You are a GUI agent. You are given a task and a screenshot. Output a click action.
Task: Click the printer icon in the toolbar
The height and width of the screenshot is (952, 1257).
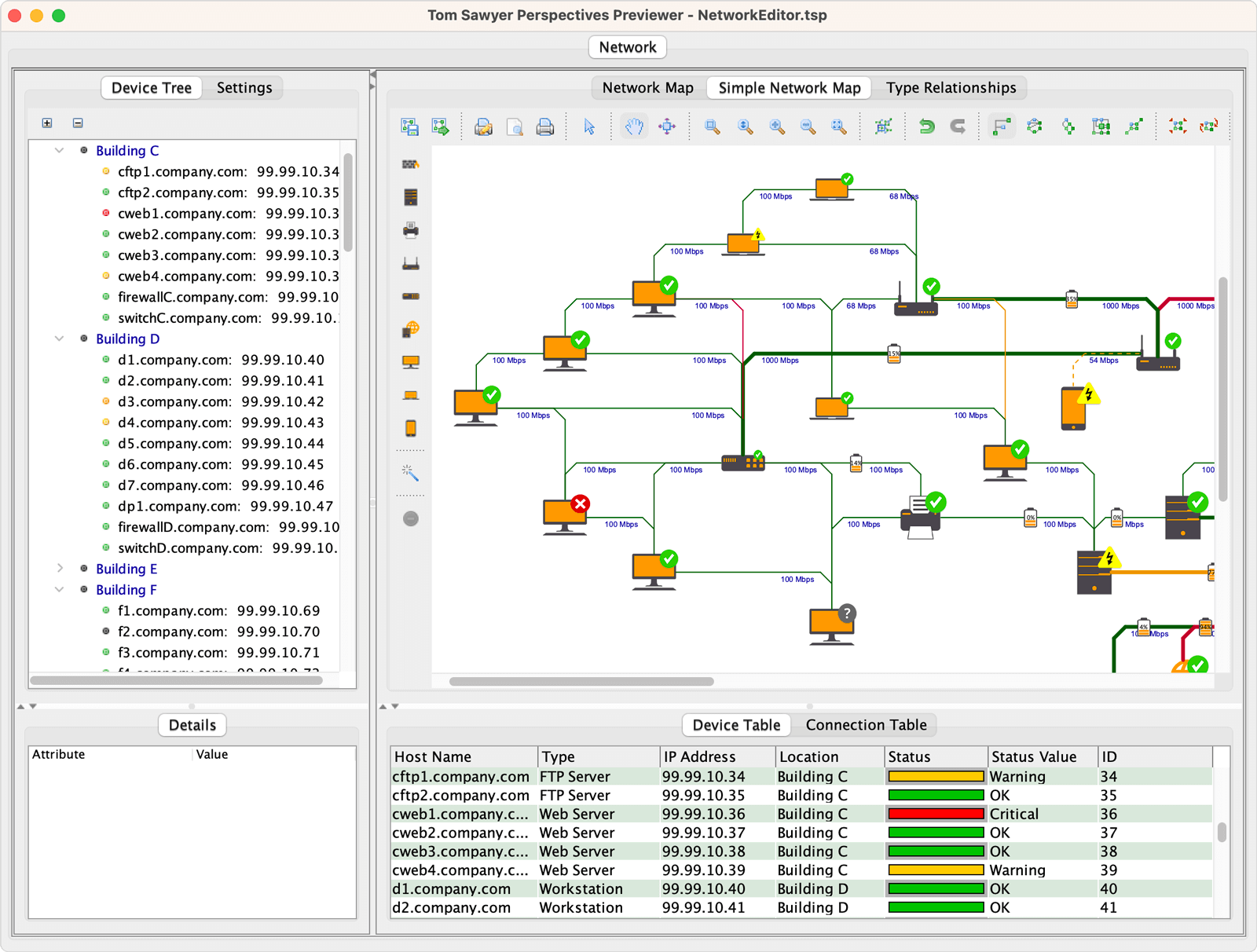(545, 126)
